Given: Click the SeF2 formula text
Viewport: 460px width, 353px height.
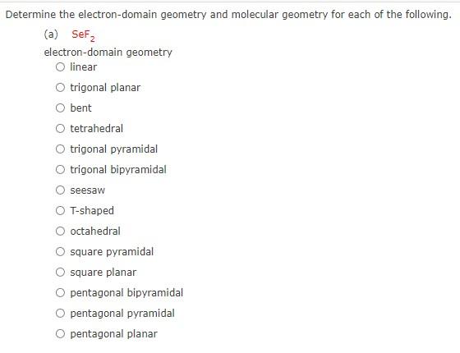Looking at the screenshot, I should pyautogui.click(x=83, y=35).
